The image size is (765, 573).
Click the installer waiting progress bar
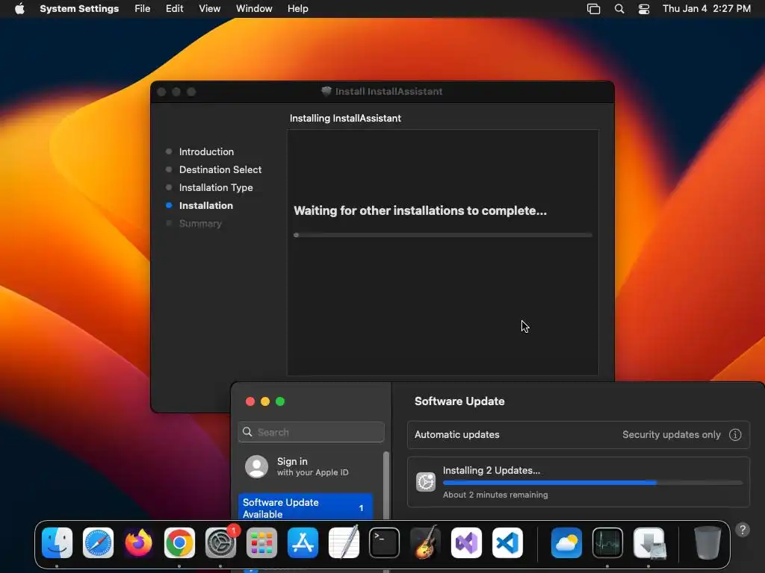point(443,235)
